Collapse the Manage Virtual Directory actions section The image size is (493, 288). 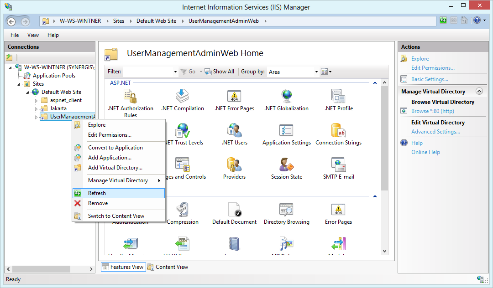coord(479,91)
